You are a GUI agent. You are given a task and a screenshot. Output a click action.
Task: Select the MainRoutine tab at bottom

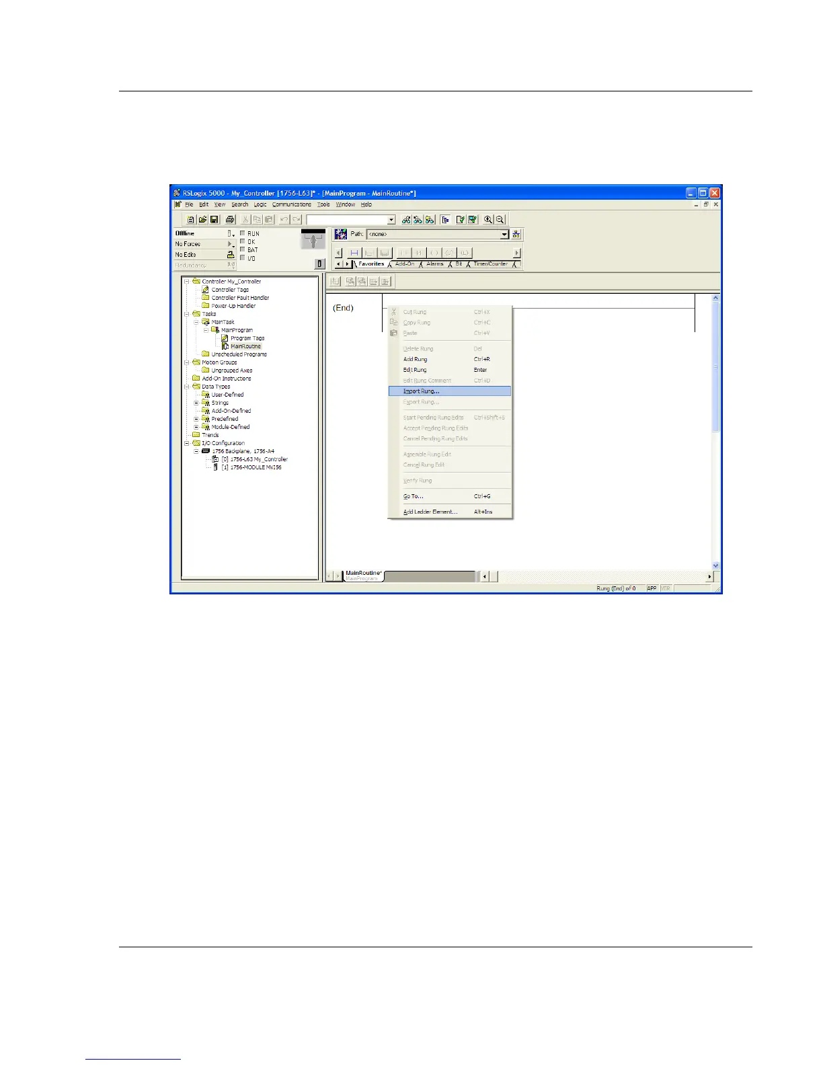(x=363, y=576)
